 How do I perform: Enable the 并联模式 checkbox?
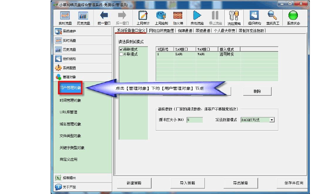[x=121, y=54]
